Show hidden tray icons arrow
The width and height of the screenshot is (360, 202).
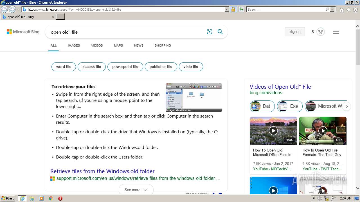[x=314, y=198]
